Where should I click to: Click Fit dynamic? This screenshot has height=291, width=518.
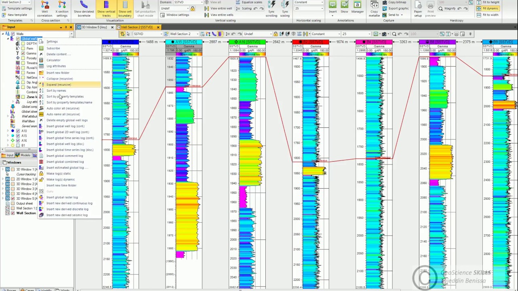point(488,8)
